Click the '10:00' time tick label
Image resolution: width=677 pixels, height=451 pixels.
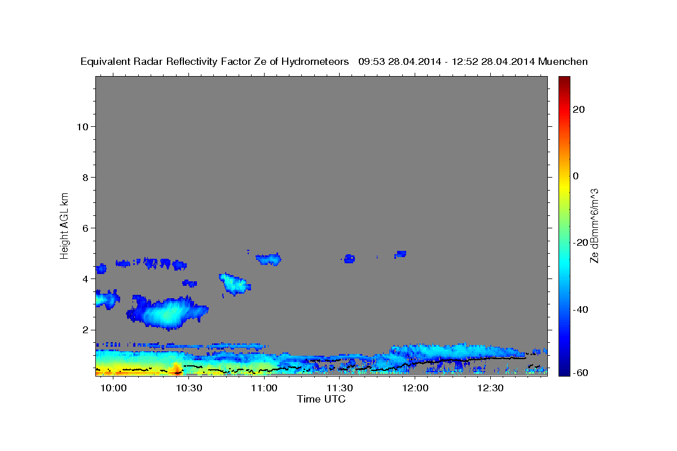pos(113,388)
